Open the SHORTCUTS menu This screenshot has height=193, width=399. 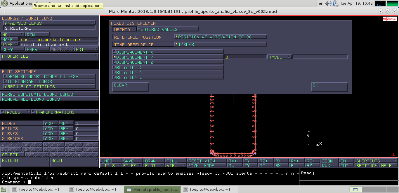(376, 161)
